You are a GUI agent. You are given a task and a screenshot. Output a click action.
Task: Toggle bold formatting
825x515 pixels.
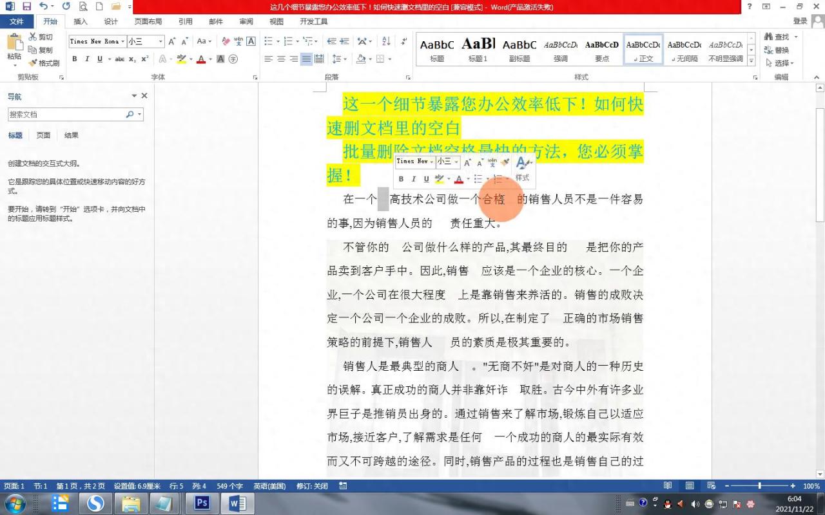[75, 59]
